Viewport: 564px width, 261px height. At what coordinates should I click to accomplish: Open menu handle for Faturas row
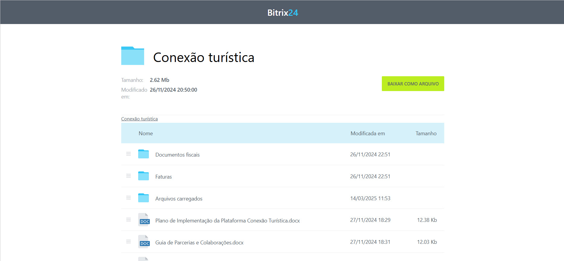[128, 176]
